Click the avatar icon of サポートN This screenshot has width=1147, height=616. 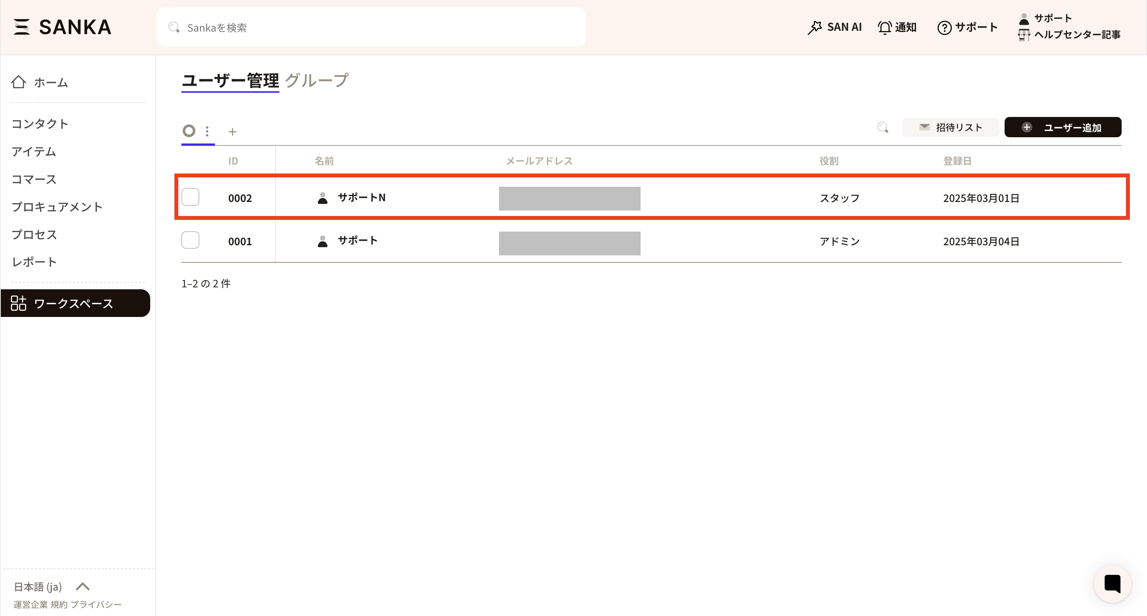pos(322,198)
